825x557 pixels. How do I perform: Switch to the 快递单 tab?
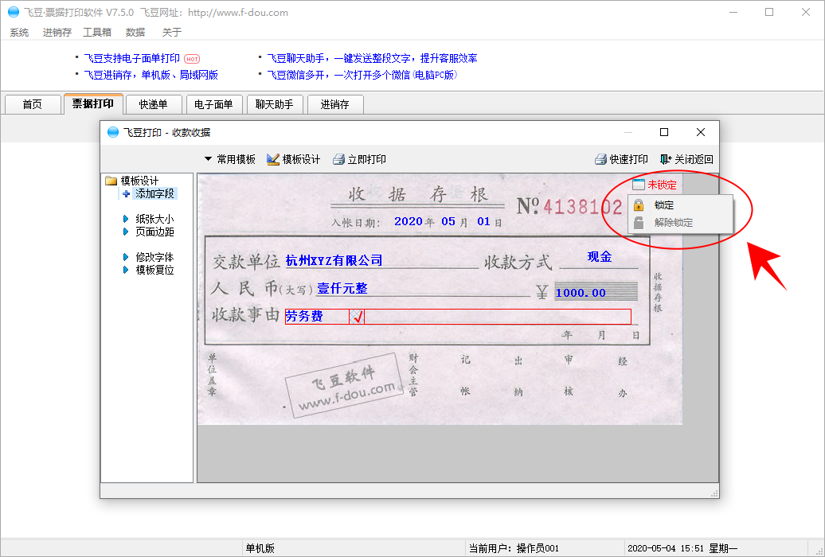coord(153,104)
